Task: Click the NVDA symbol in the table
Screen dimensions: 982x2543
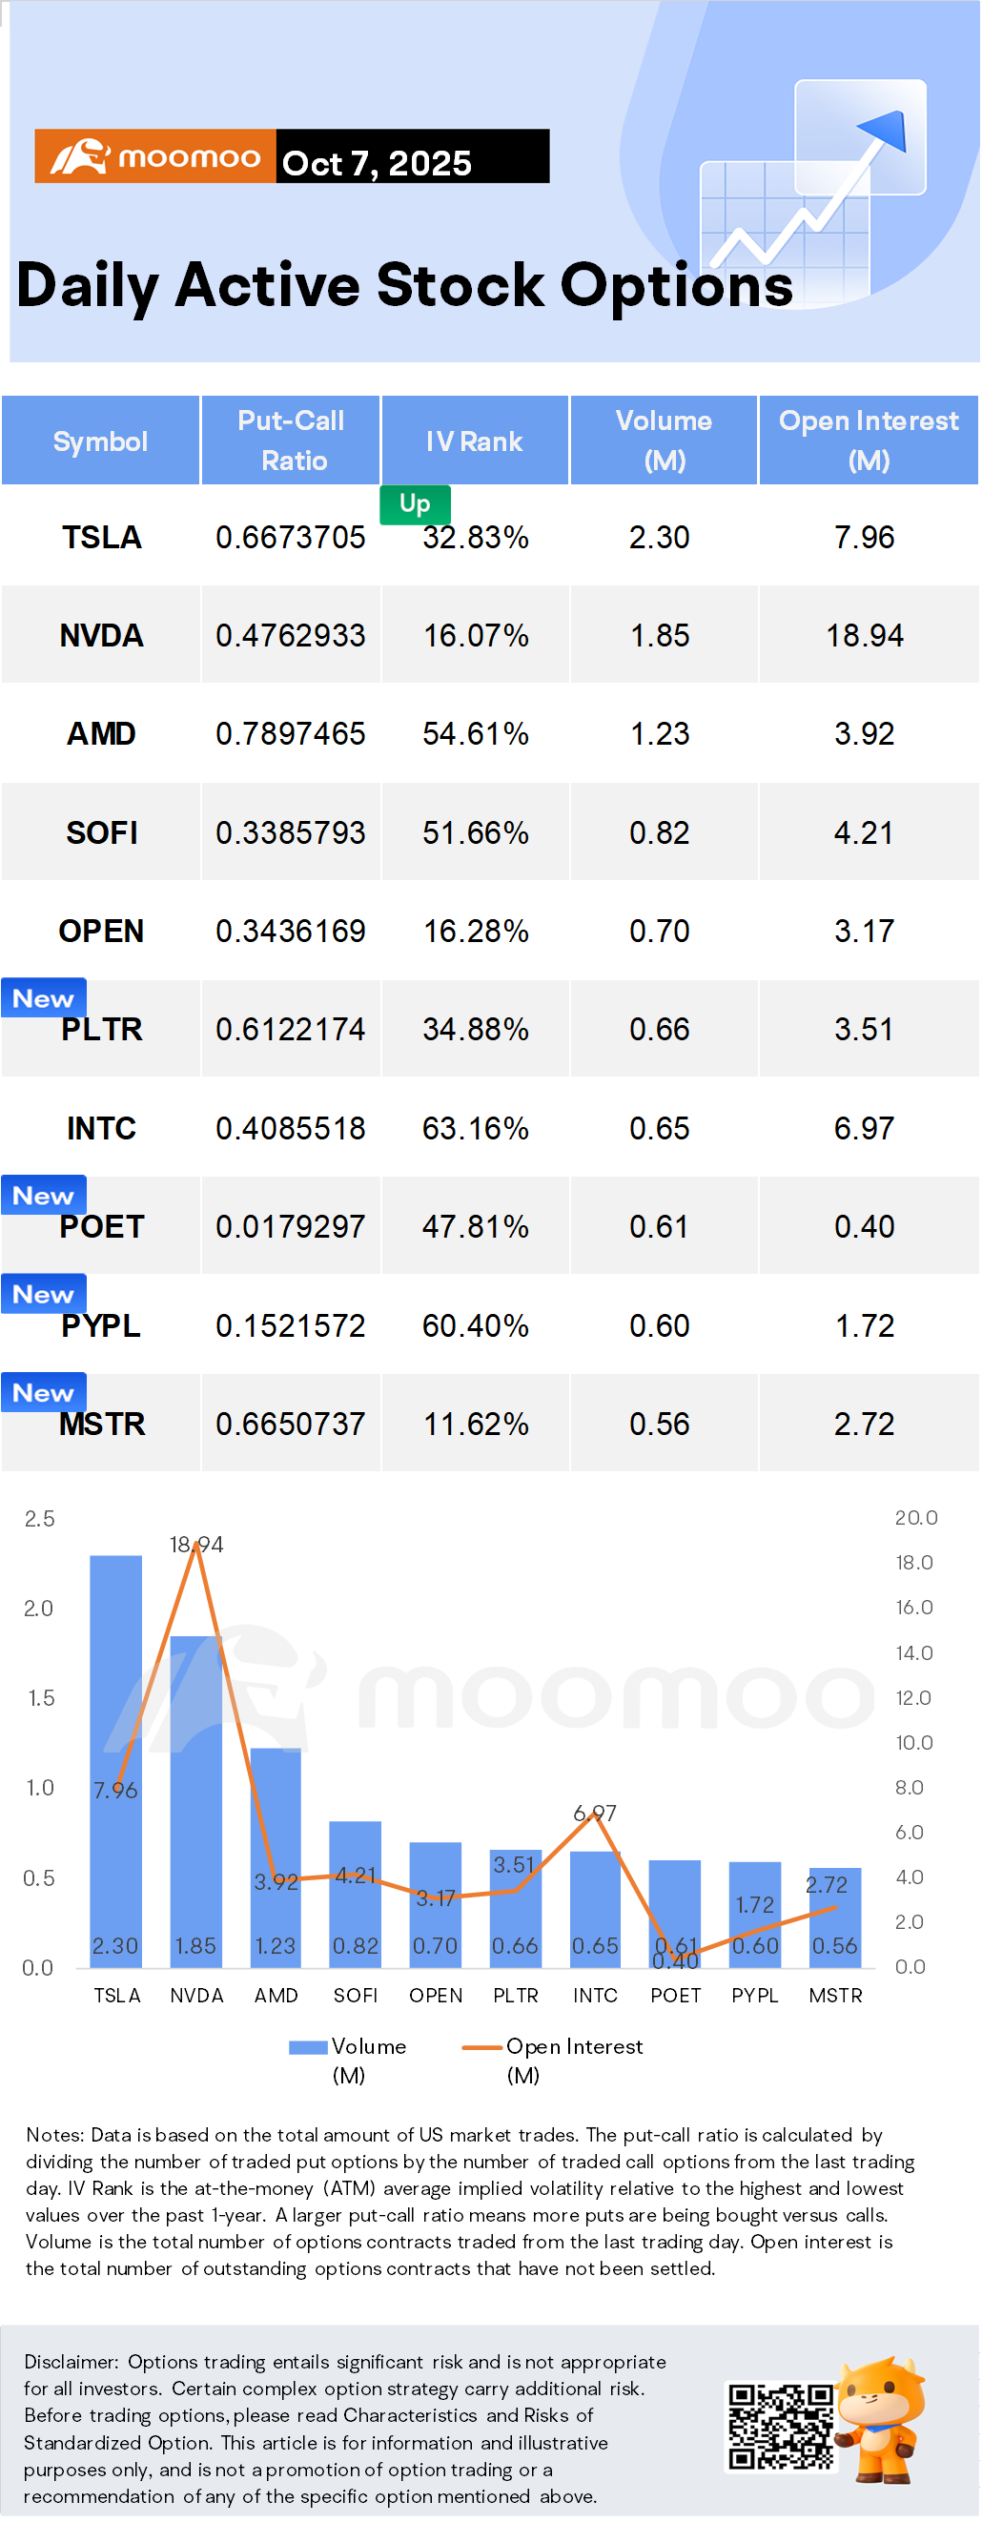Action: click(x=102, y=635)
